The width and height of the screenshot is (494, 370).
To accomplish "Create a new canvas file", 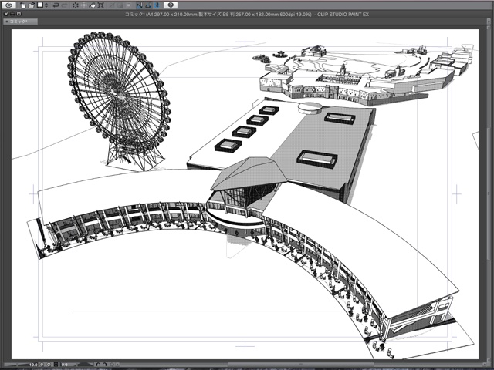I will [22, 5].
